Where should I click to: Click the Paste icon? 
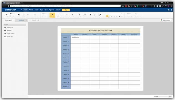(x=19, y=15)
